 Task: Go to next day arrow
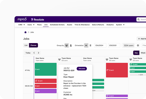tap(39, 53)
